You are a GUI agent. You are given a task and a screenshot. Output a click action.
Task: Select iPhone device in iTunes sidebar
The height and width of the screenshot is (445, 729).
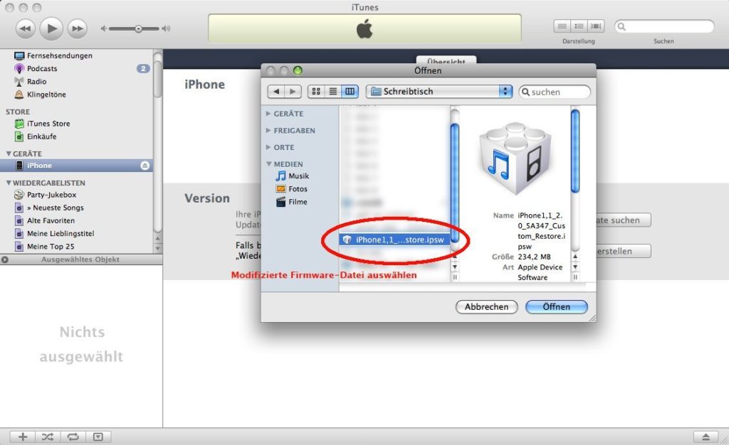(x=77, y=166)
